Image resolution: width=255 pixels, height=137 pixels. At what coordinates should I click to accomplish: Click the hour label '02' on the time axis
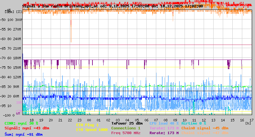pos(108,120)
